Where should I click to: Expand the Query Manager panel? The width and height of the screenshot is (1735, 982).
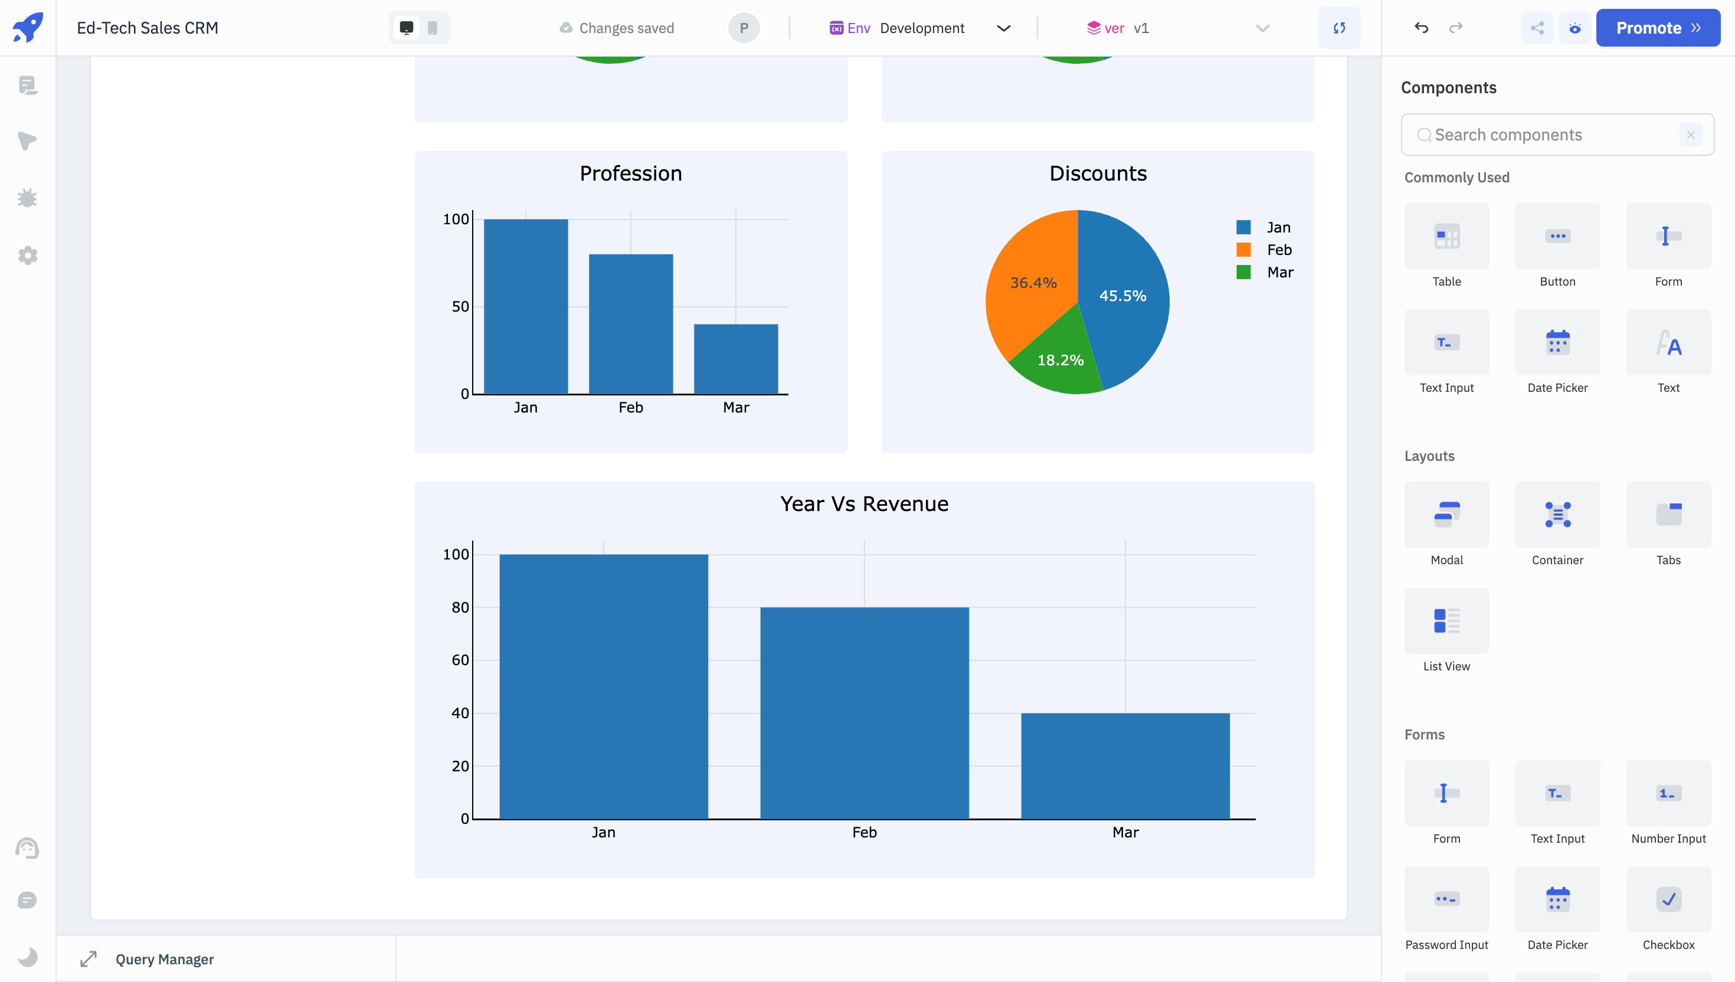pos(89,958)
